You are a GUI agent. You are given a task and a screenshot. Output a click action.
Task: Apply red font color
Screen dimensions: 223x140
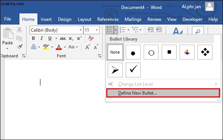pos(59,47)
